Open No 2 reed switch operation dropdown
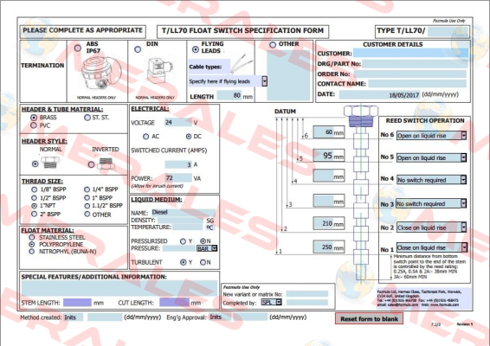The image size is (490, 346). (464, 227)
